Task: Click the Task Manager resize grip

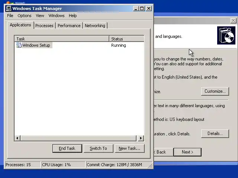Action: point(150,166)
